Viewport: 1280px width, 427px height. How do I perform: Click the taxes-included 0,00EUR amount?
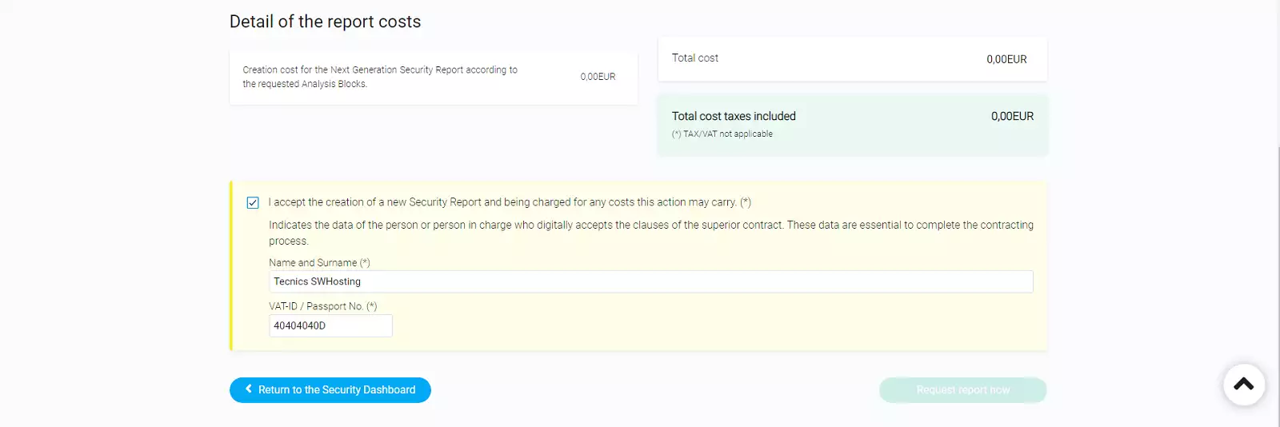pos(1012,116)
